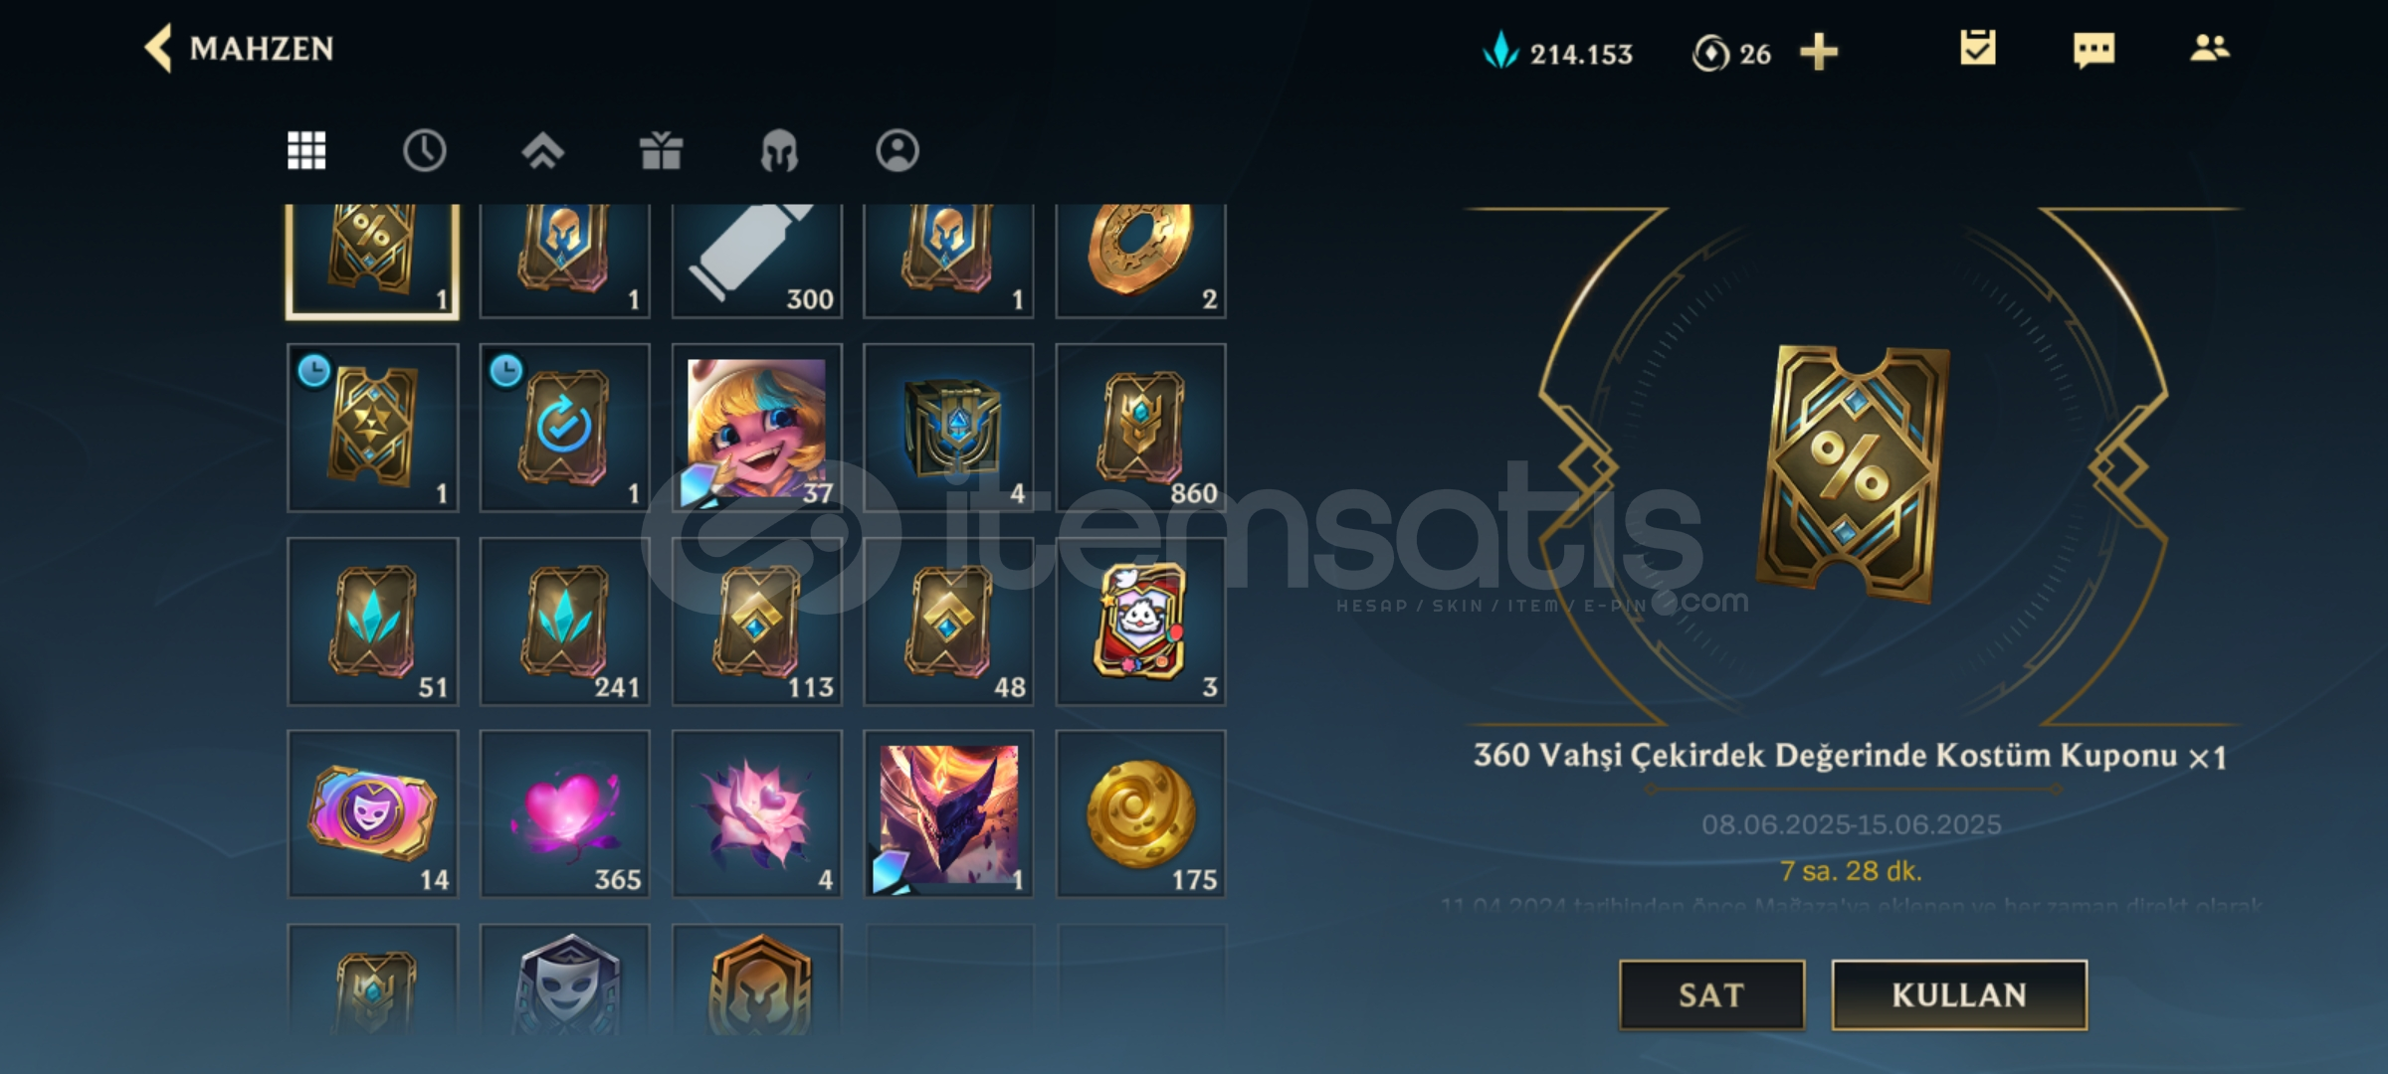The image size is (2388, 1074).
Task: Switch to the upgrade arrows tab
Action: [x=542, y=151]
